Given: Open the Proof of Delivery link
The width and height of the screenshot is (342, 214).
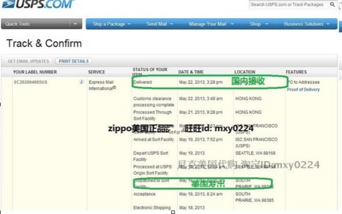Looking at the screenshot, I should click(x=303, y=89).
